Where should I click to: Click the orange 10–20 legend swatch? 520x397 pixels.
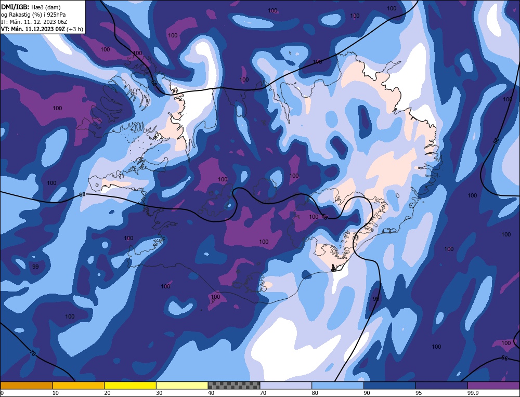click(x=79, y=385)
